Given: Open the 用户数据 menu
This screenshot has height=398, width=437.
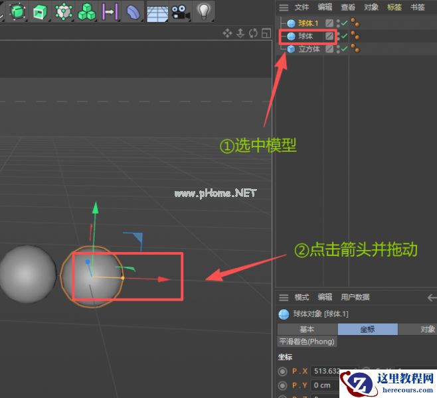Looking at the screenshot, I should pyautogui.click(x=355, y=297).
